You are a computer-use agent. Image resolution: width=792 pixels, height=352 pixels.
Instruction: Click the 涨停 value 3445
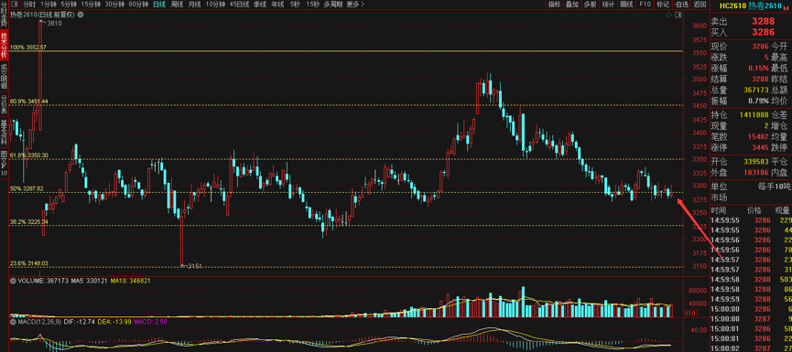tap(761, 147)
